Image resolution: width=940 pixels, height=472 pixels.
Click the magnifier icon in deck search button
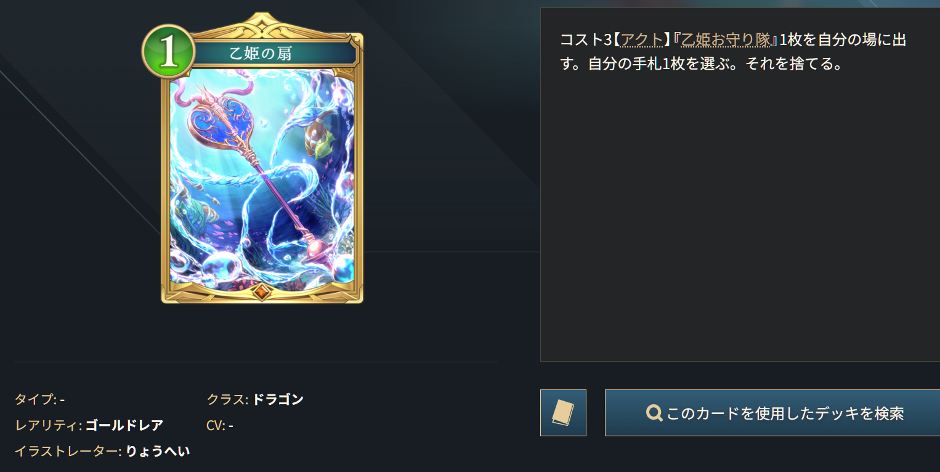pyautogui.click(x=654, y=413)
